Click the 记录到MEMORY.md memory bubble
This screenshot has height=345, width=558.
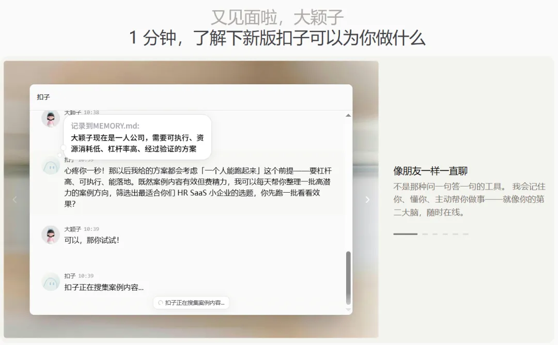tap(137, 137)
